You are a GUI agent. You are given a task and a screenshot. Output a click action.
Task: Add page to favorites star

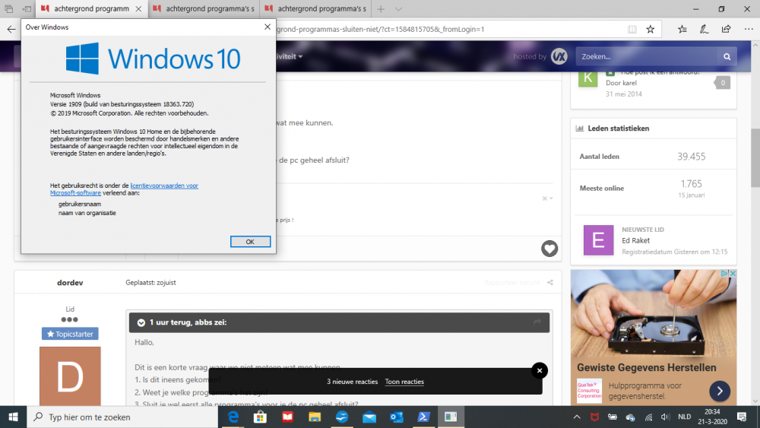(x=651, y=29)
